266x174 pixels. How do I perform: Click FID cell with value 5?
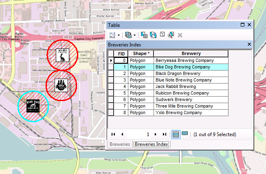121,93
